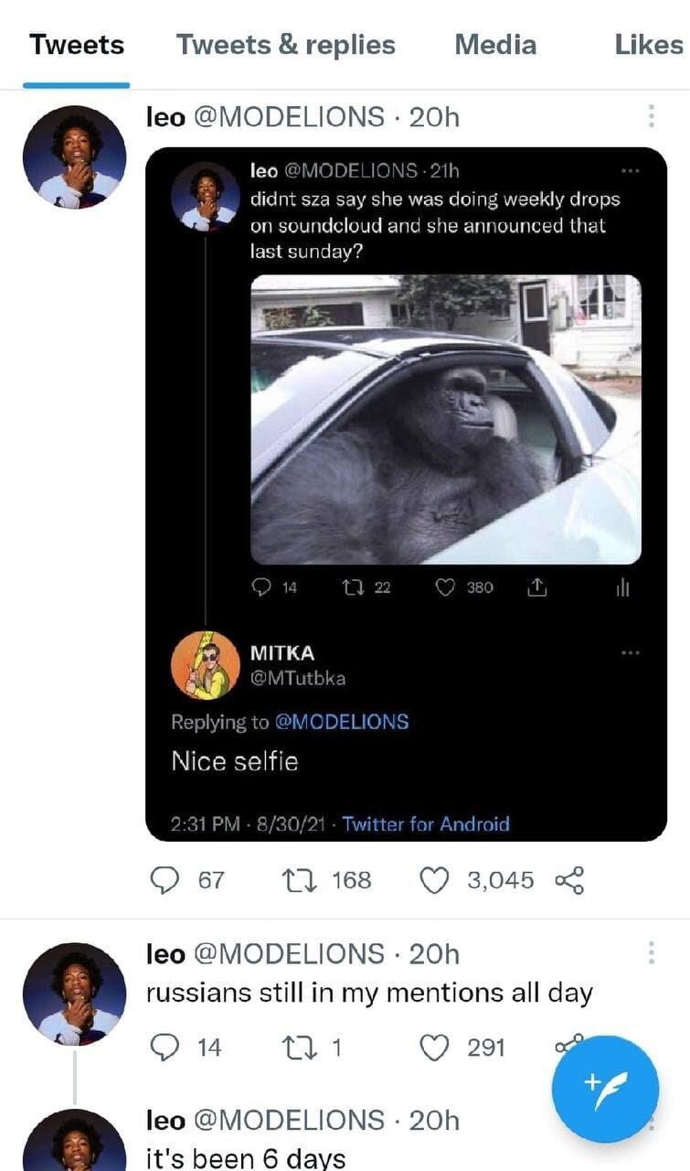Unlike the tweet showing 291 likes

[437, 1047]
